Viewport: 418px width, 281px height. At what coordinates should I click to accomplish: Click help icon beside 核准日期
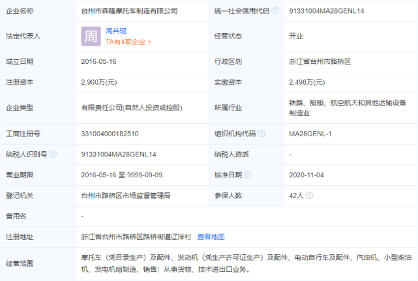click(x=248, y=175)
